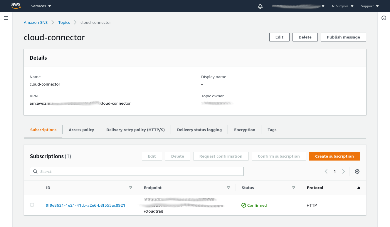390x227 pixels.
Task: Click the topic Delete button
Action: pos(305,37)
